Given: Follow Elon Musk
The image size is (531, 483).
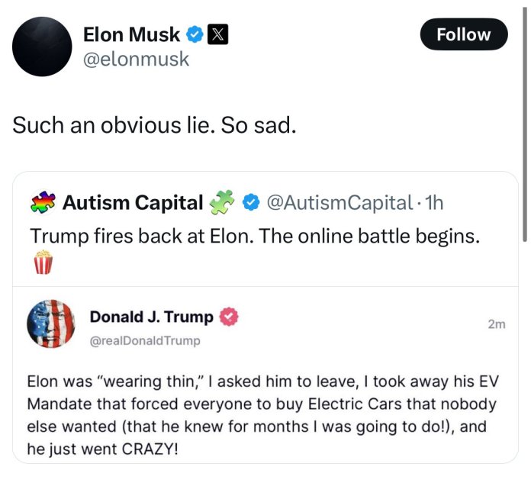Looking at the screenshot, I should (x=464, y=34).
